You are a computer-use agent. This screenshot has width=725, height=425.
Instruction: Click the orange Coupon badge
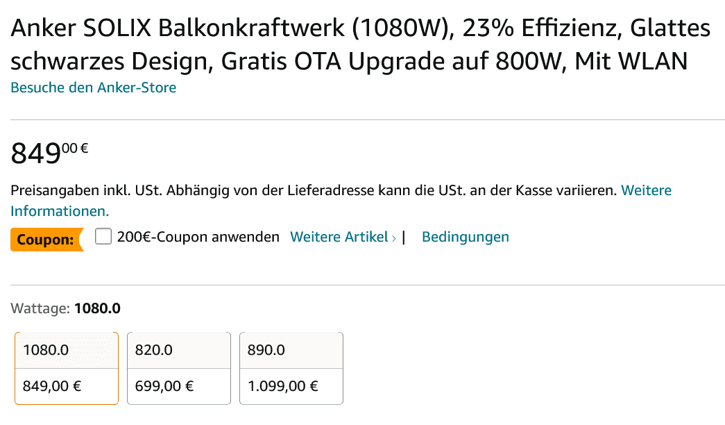pos(46,240)
